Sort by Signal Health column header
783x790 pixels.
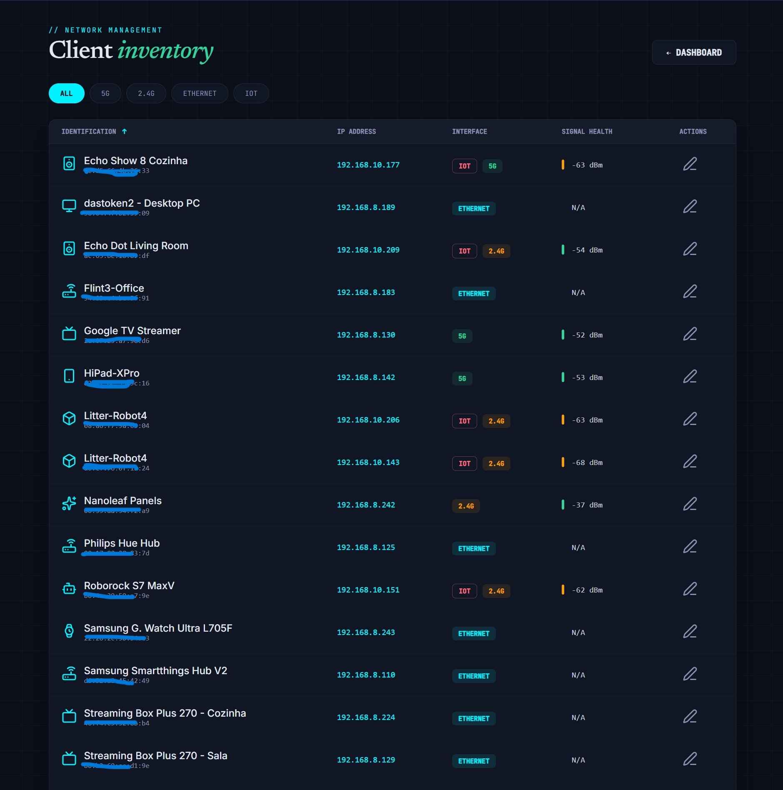(x=587, y=132)
